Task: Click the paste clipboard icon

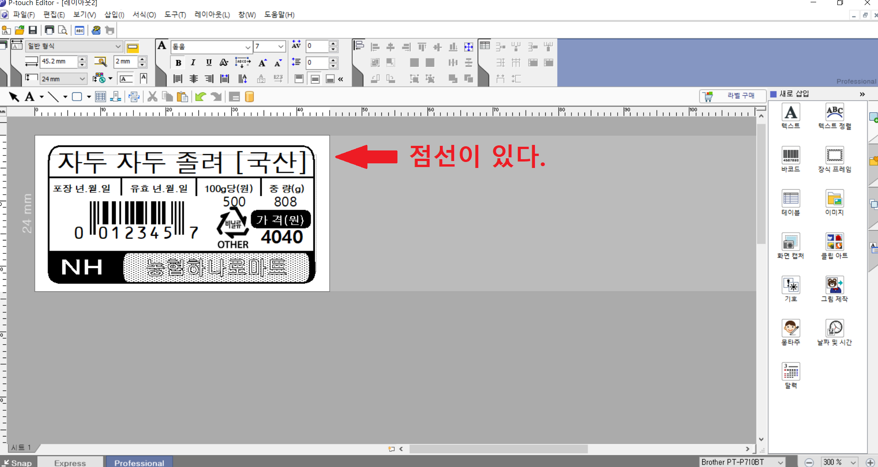Action: coord(183,96)
